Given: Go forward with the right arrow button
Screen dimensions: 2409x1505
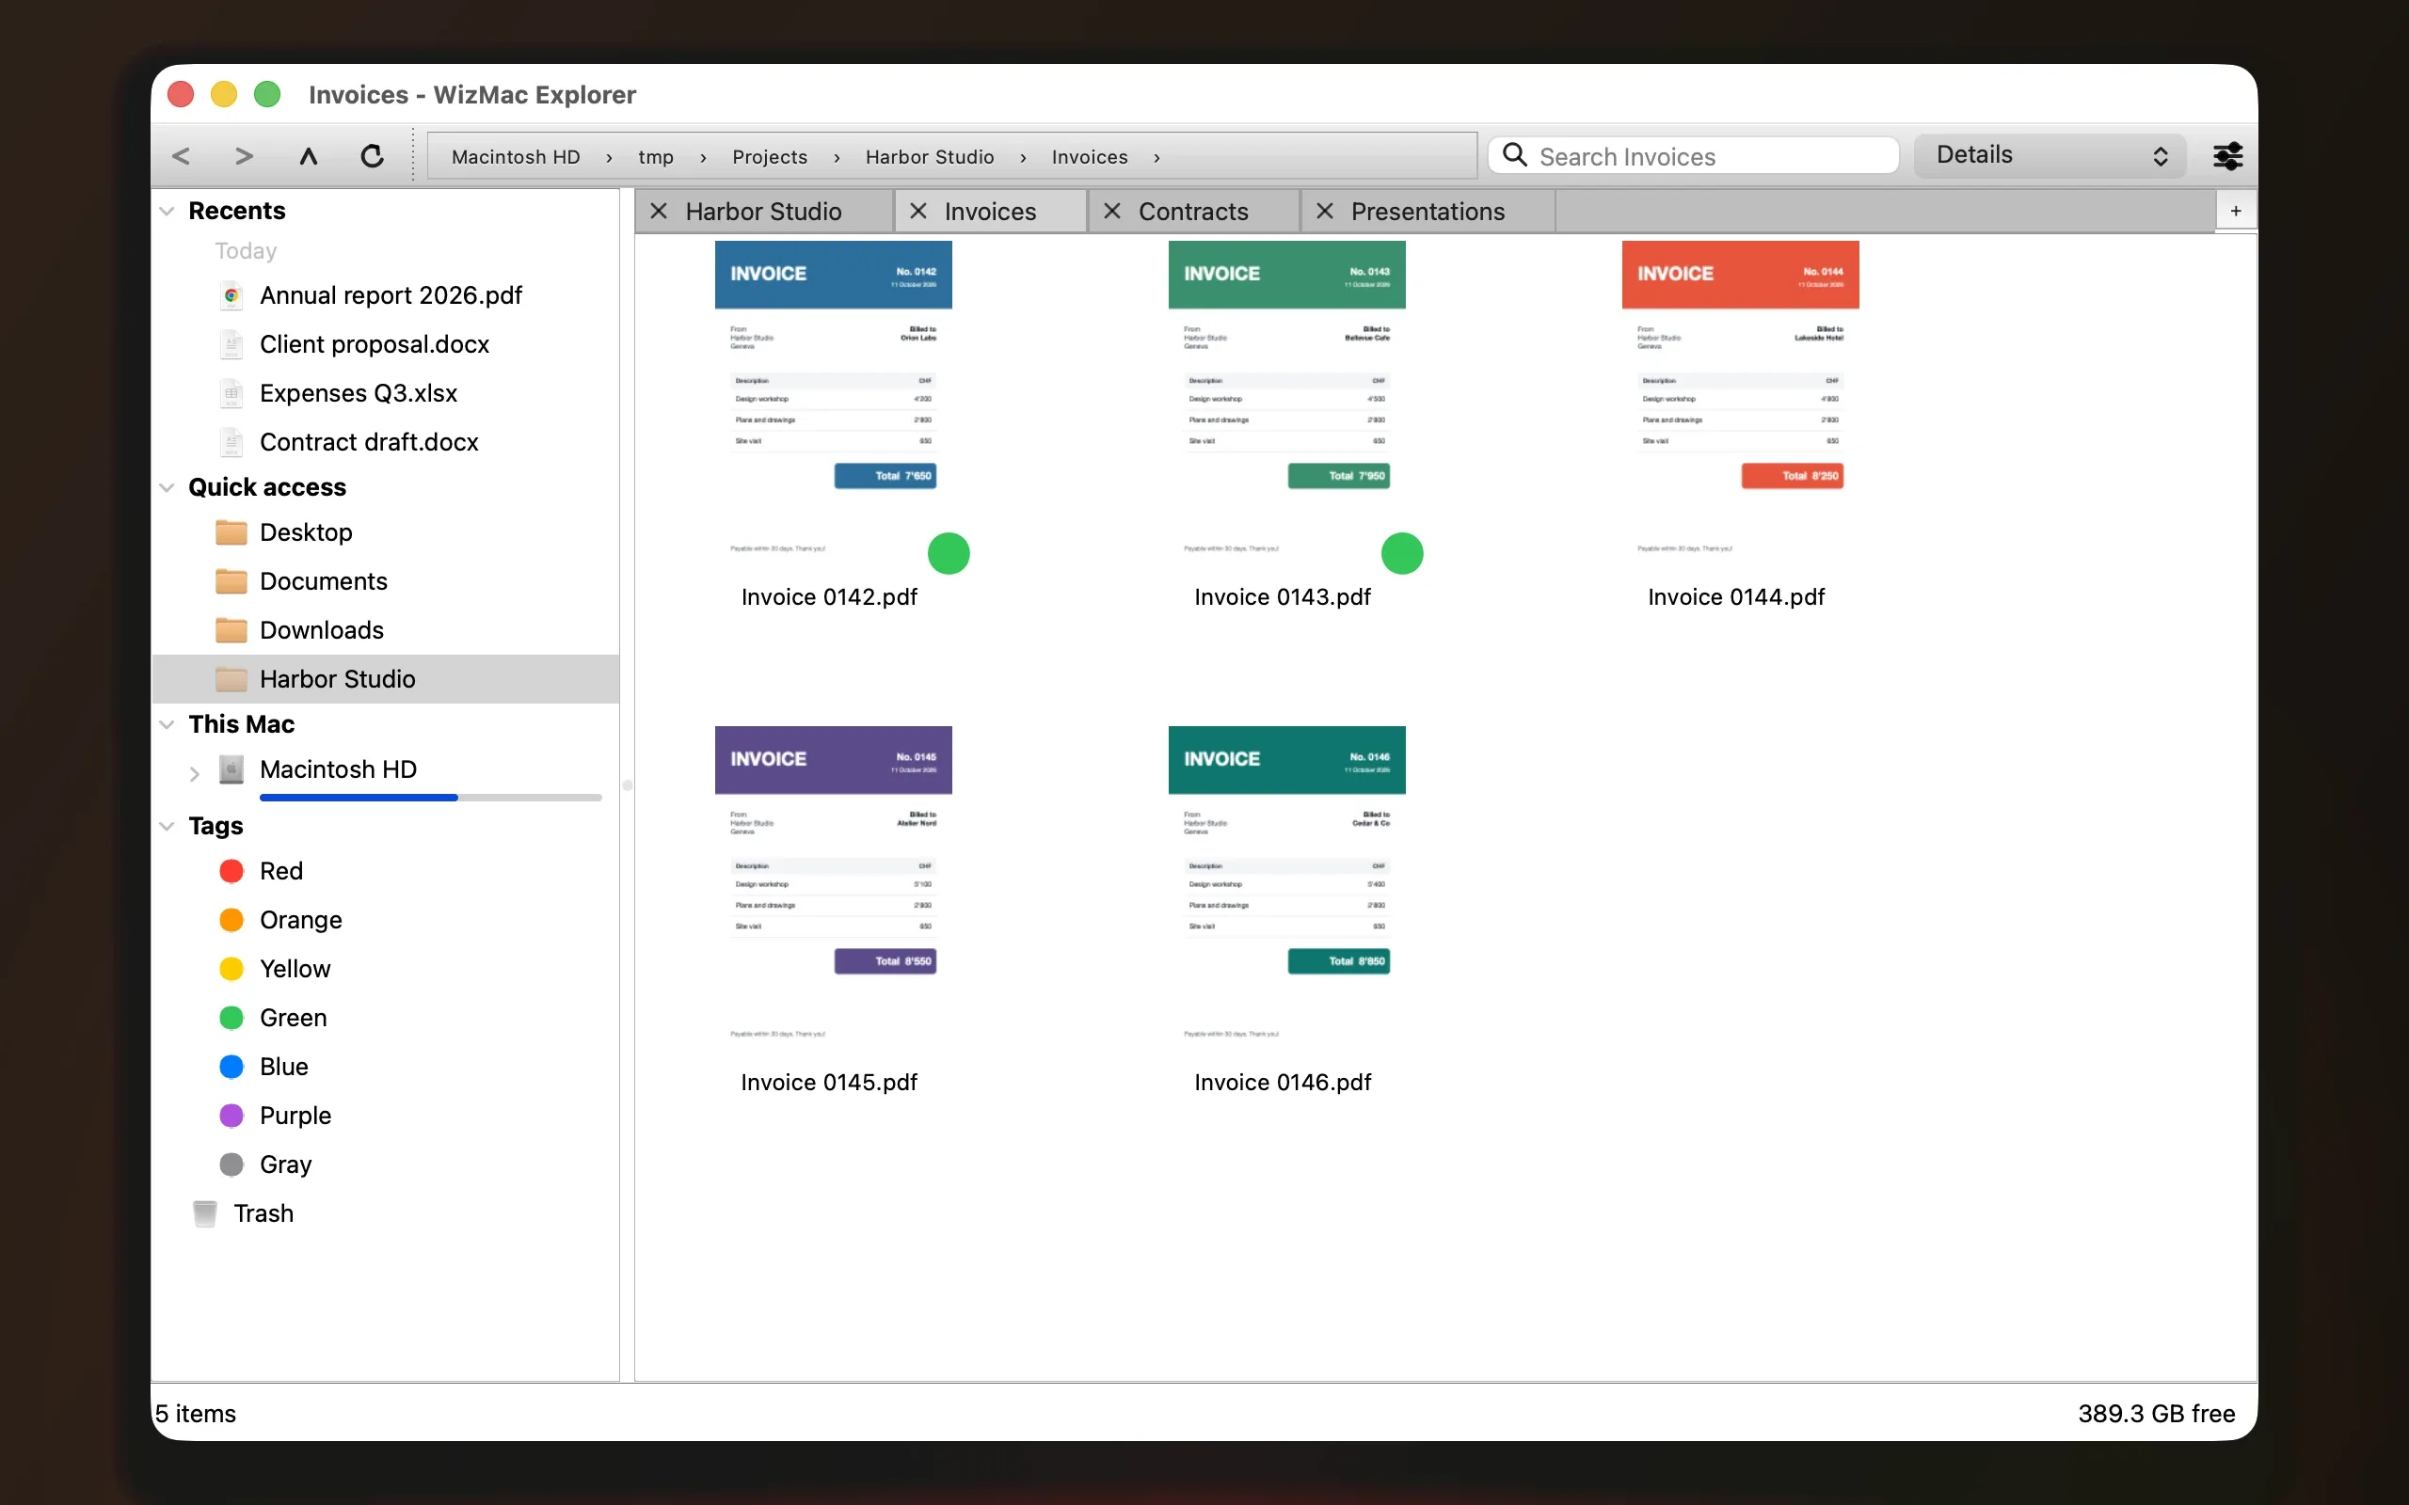Looking at the screenshot, I should [x=244, y=156].
